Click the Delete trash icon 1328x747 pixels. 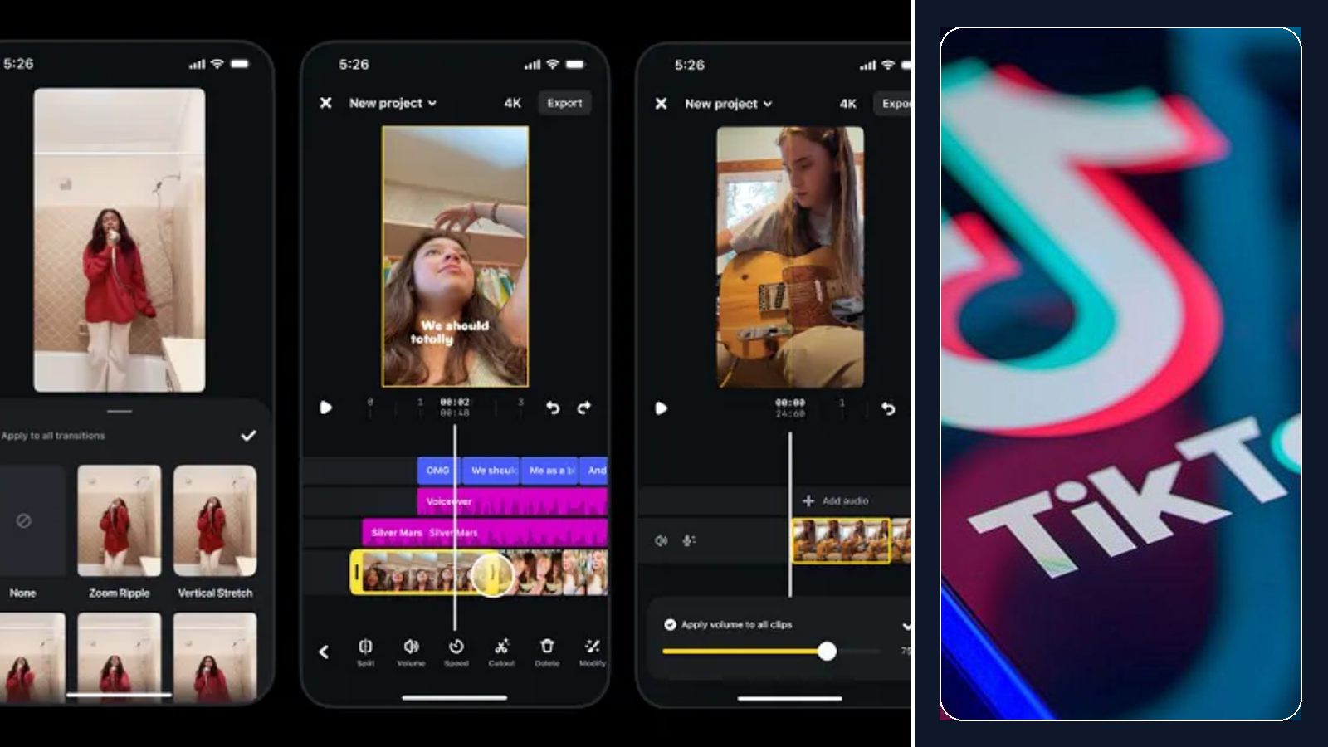click(x=547, y=652)
